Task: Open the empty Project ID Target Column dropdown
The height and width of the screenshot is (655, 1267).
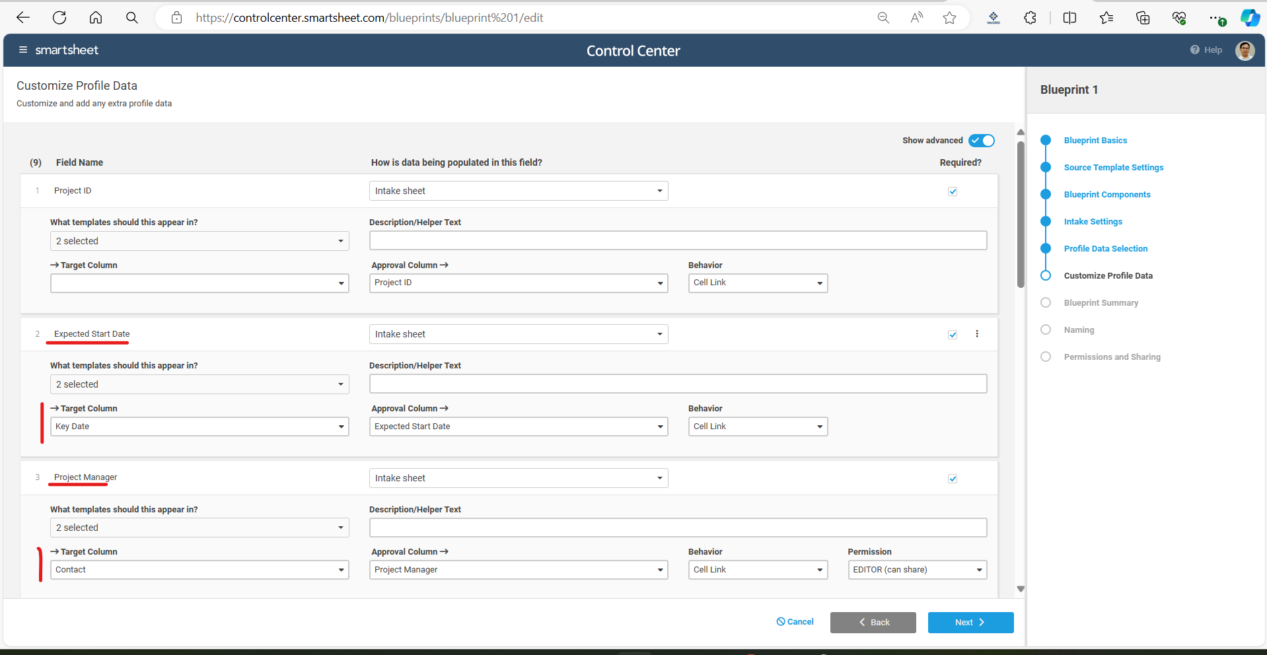Action: click(x=199, y=283)
